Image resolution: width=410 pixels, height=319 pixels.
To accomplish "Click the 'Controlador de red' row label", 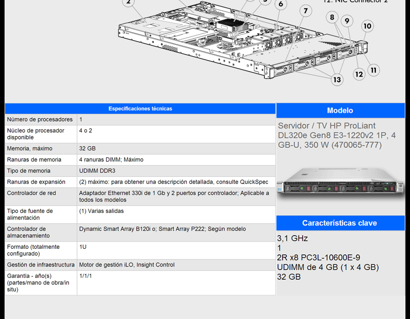I will coord(31,193).
